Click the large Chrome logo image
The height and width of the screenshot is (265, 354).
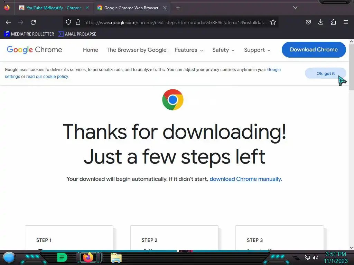click(173, 100)
